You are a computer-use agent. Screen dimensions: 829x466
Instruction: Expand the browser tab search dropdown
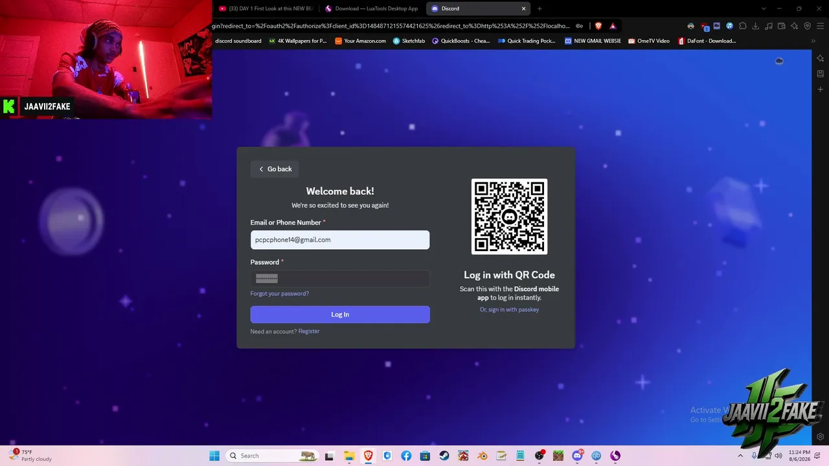point(764,8)
